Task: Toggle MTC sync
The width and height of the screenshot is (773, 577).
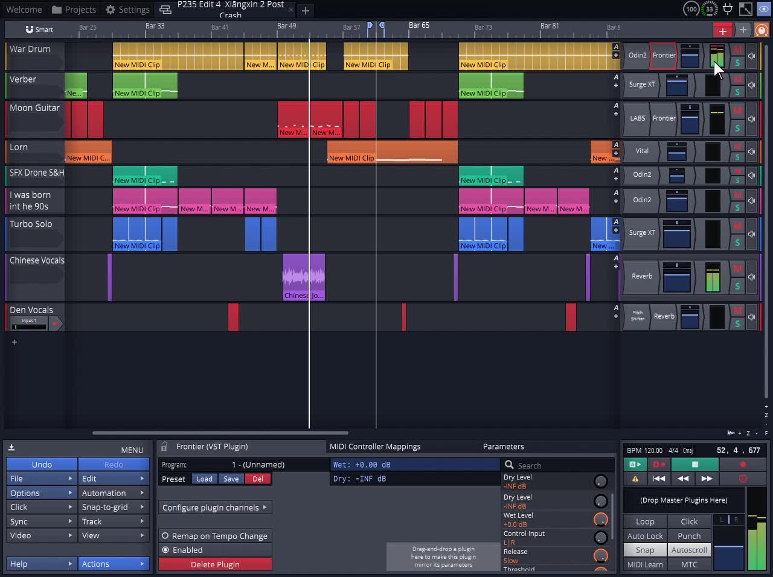Action: tap(689, 564)
